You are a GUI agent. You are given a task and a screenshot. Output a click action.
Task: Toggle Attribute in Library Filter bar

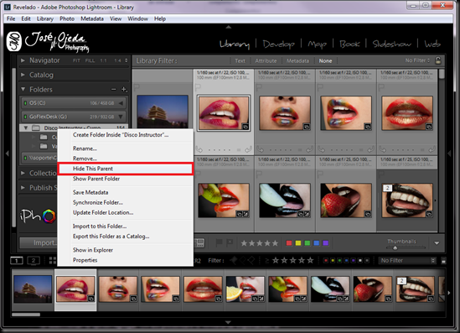(x=266, y=60)
